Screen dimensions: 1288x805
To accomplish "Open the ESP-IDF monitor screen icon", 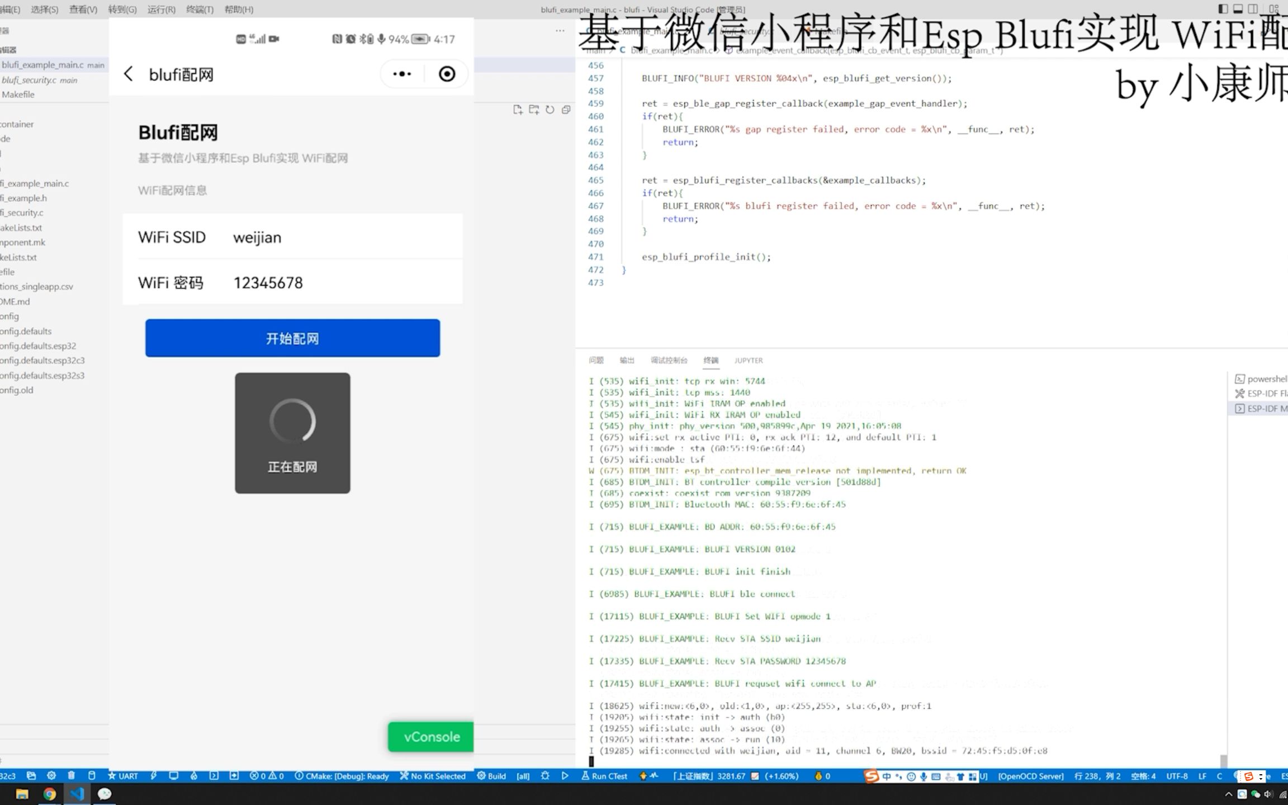I will click(174, 775).
